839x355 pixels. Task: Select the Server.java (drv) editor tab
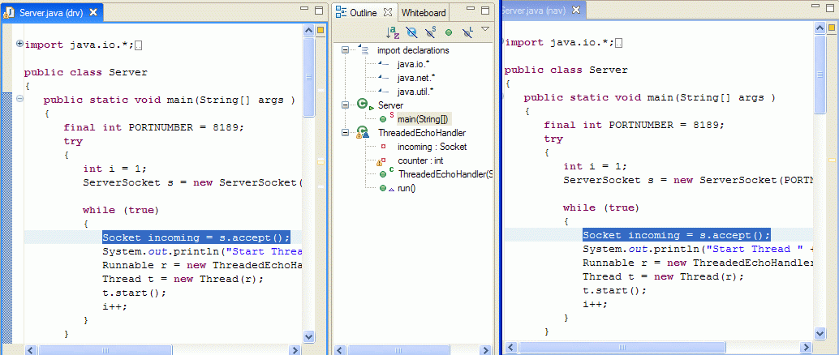(x=50, y=13)
